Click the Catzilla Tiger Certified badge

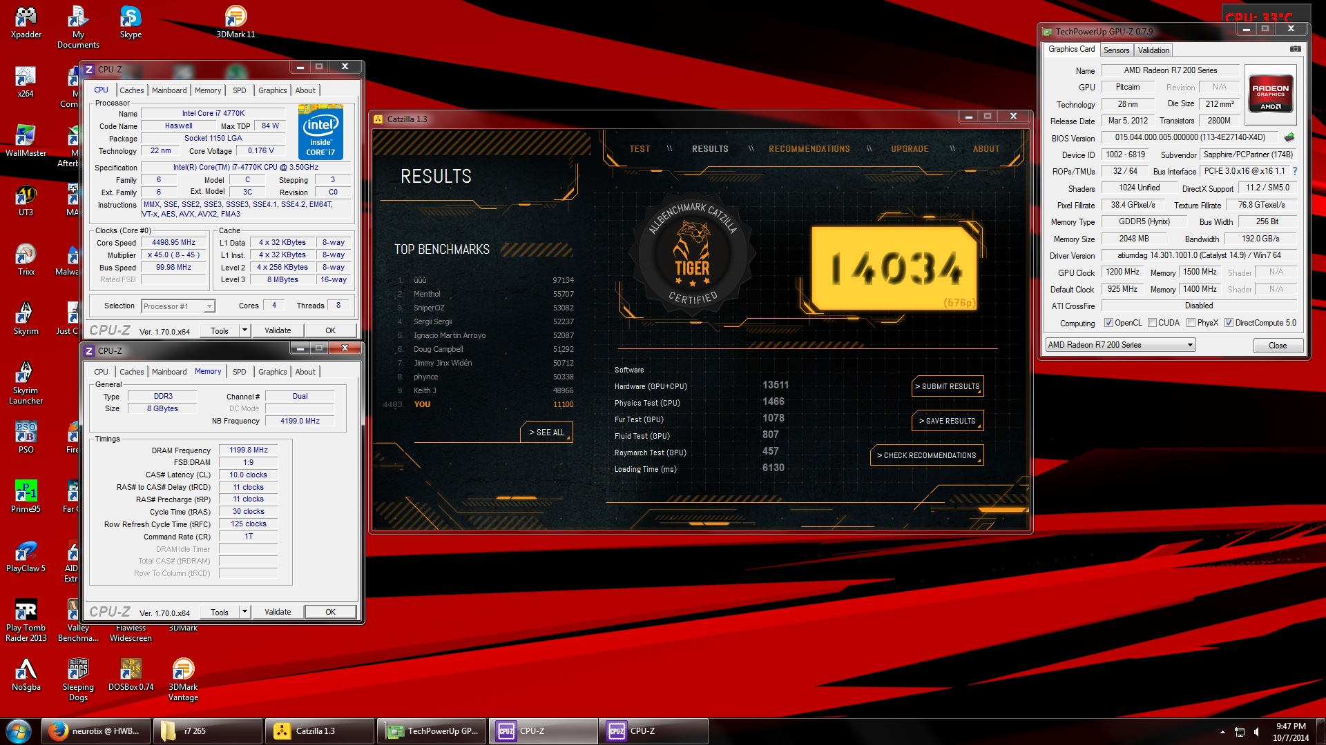point(692,254)
